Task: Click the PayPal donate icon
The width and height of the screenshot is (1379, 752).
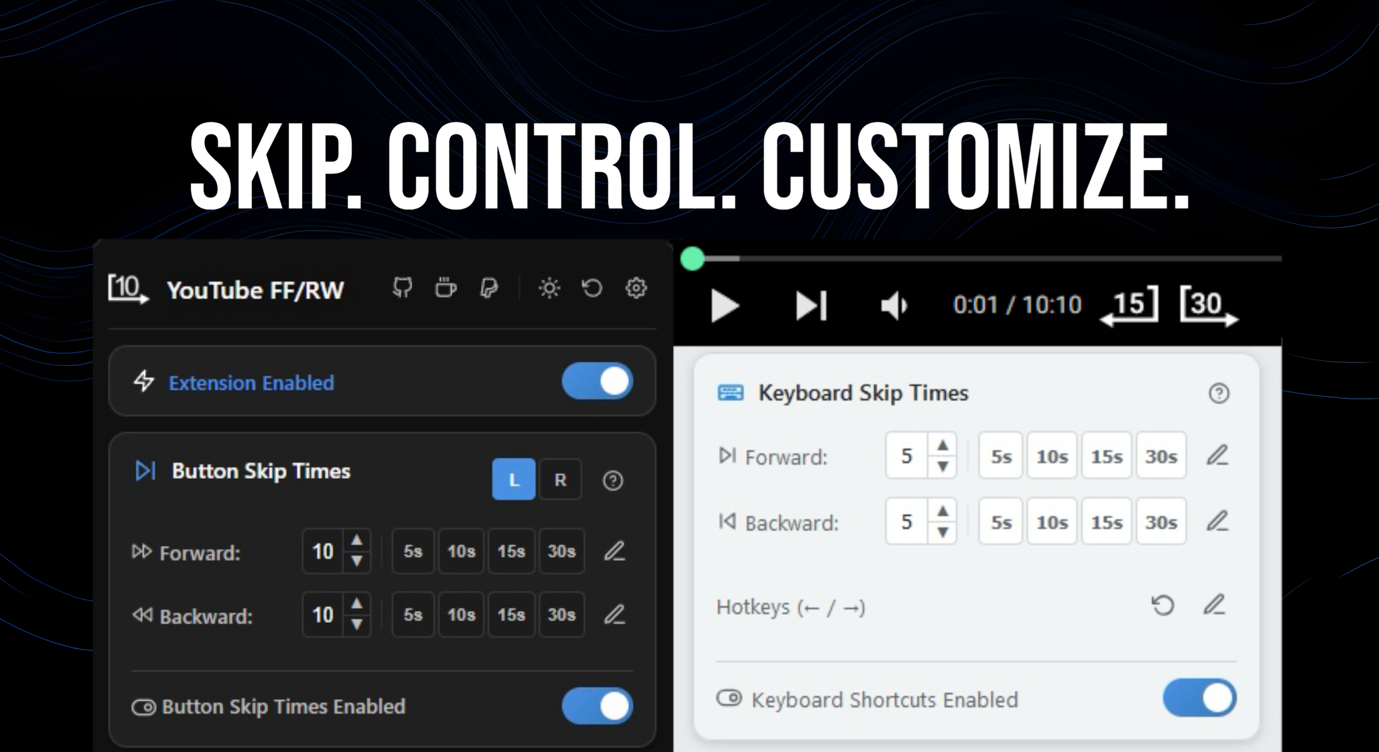Action: 488,288
